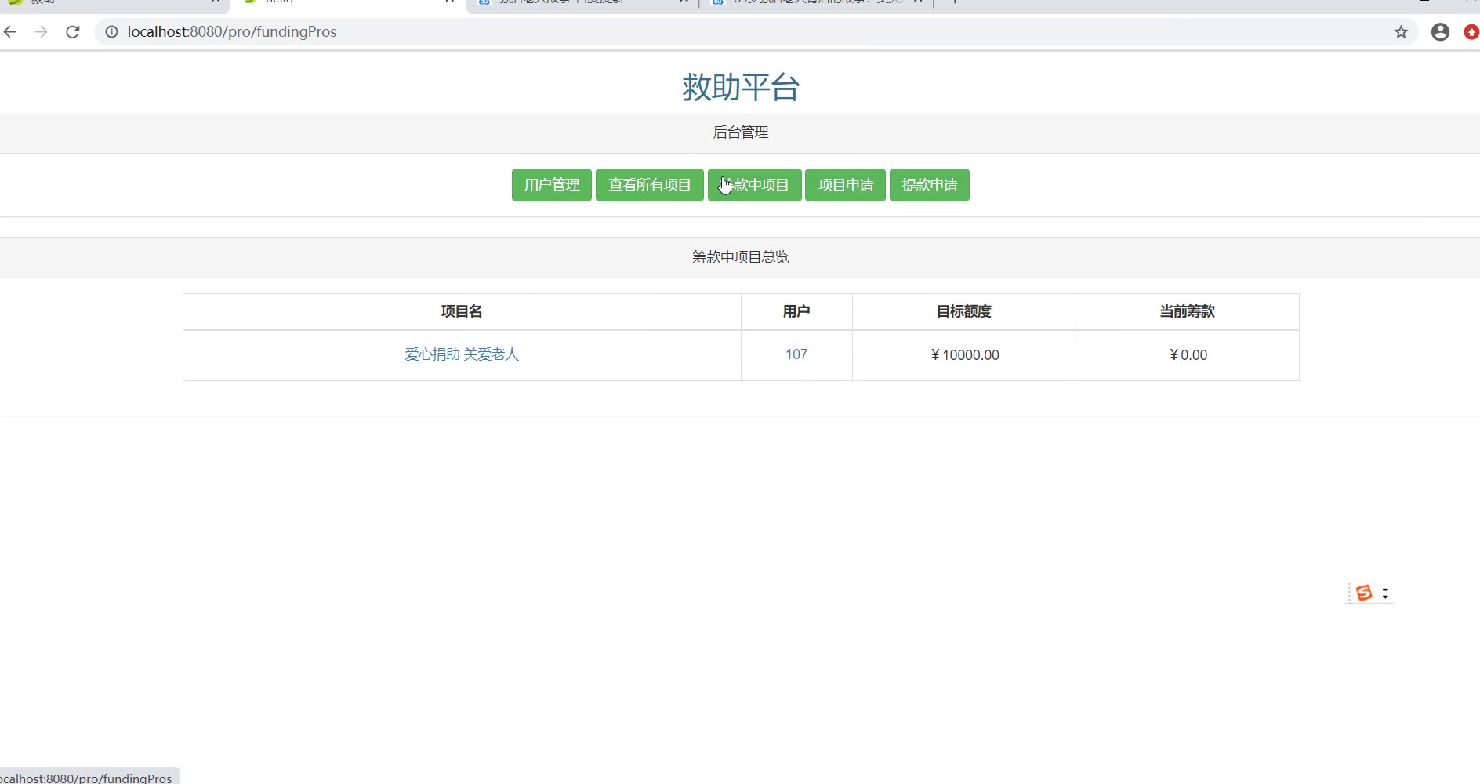Viewport: 1480px width, 784px height.
Task: Expand the Sogou toolbar dropdown arrow
Action: pyautogui.click(x=1385, y=593)
